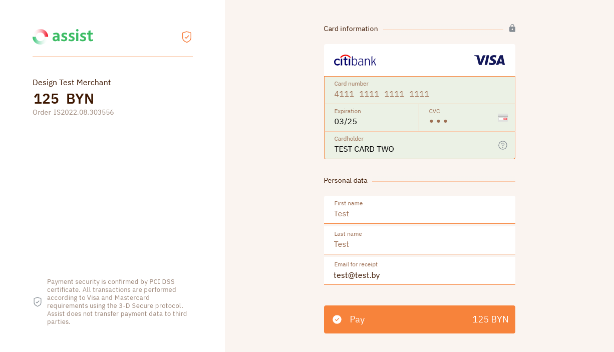Click into the Last name field

[419, 244]
